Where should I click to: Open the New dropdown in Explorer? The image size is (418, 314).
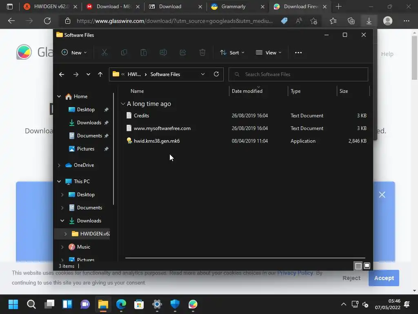(x=74, y=53)
